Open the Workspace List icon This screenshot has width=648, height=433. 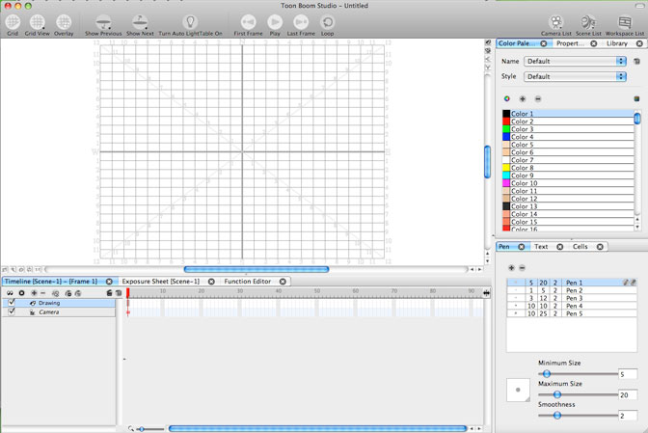click(625, 21)
